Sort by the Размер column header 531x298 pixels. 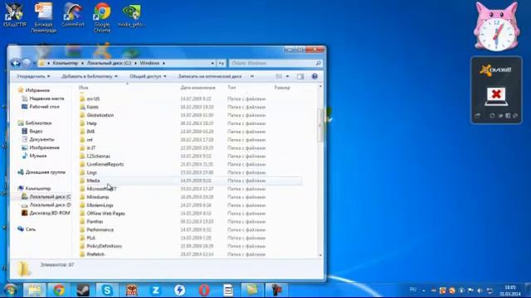pos(282,88)
